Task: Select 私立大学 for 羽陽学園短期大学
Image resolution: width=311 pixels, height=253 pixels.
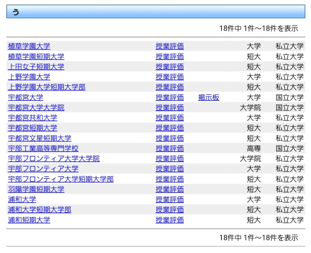Action: click(289, 189)
